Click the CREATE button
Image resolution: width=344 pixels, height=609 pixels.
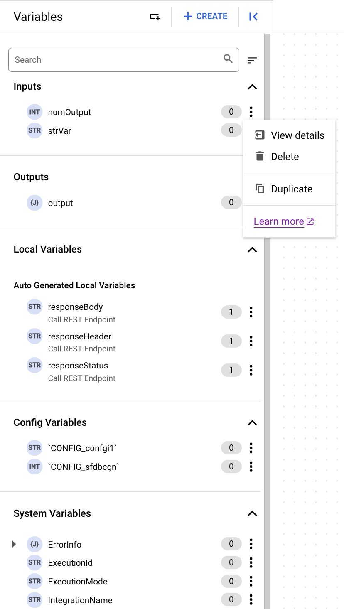coord(205,16)
